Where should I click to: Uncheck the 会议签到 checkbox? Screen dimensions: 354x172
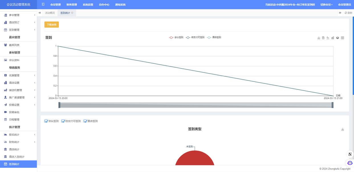pos(46,121)
